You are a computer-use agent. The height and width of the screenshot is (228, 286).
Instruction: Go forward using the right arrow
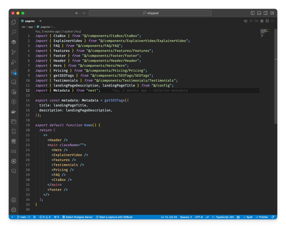tap(84, 13)
